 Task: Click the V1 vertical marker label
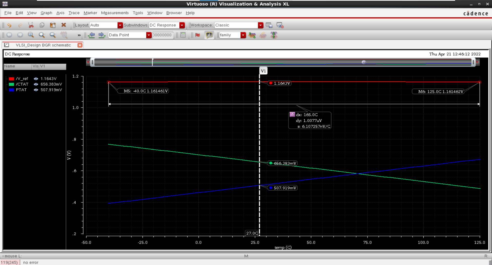click(263, 71)
